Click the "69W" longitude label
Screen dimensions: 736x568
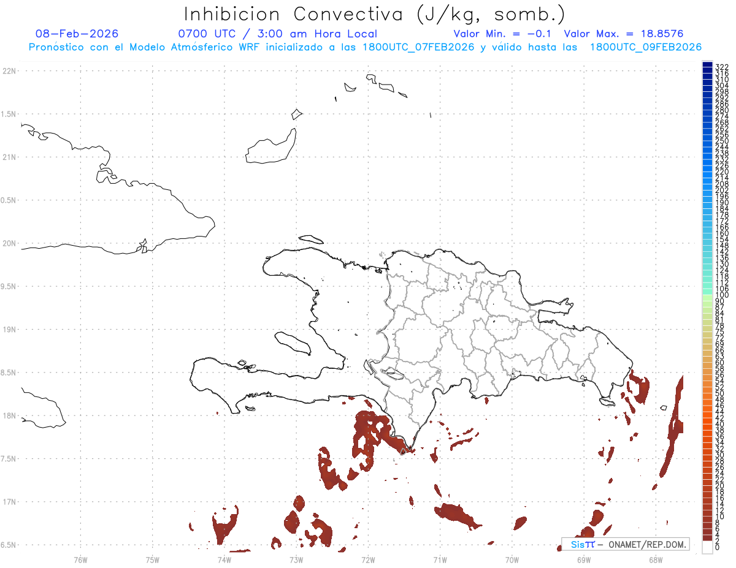(584, 559)
